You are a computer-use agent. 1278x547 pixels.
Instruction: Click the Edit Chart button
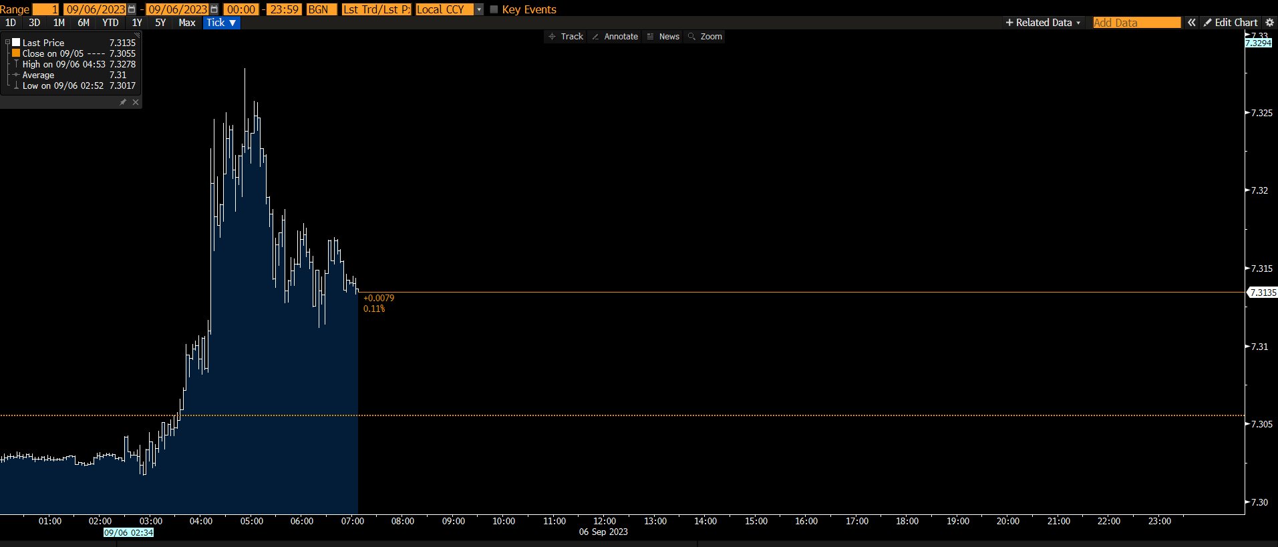coord(1231,23)
